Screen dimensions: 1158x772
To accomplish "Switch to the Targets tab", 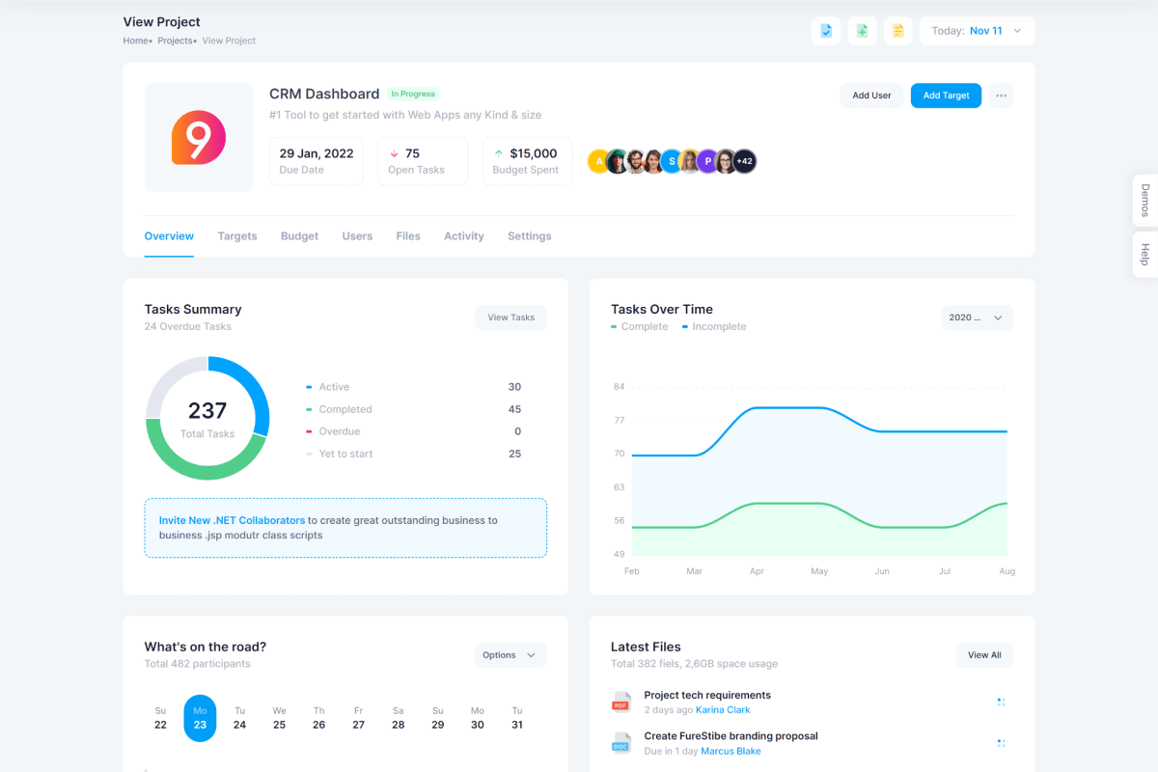I will (237, 236).
